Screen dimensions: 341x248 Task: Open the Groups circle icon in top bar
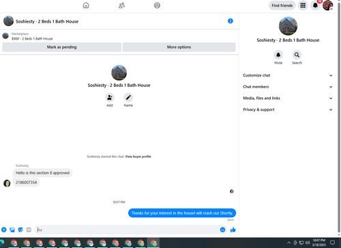point(157,5)
